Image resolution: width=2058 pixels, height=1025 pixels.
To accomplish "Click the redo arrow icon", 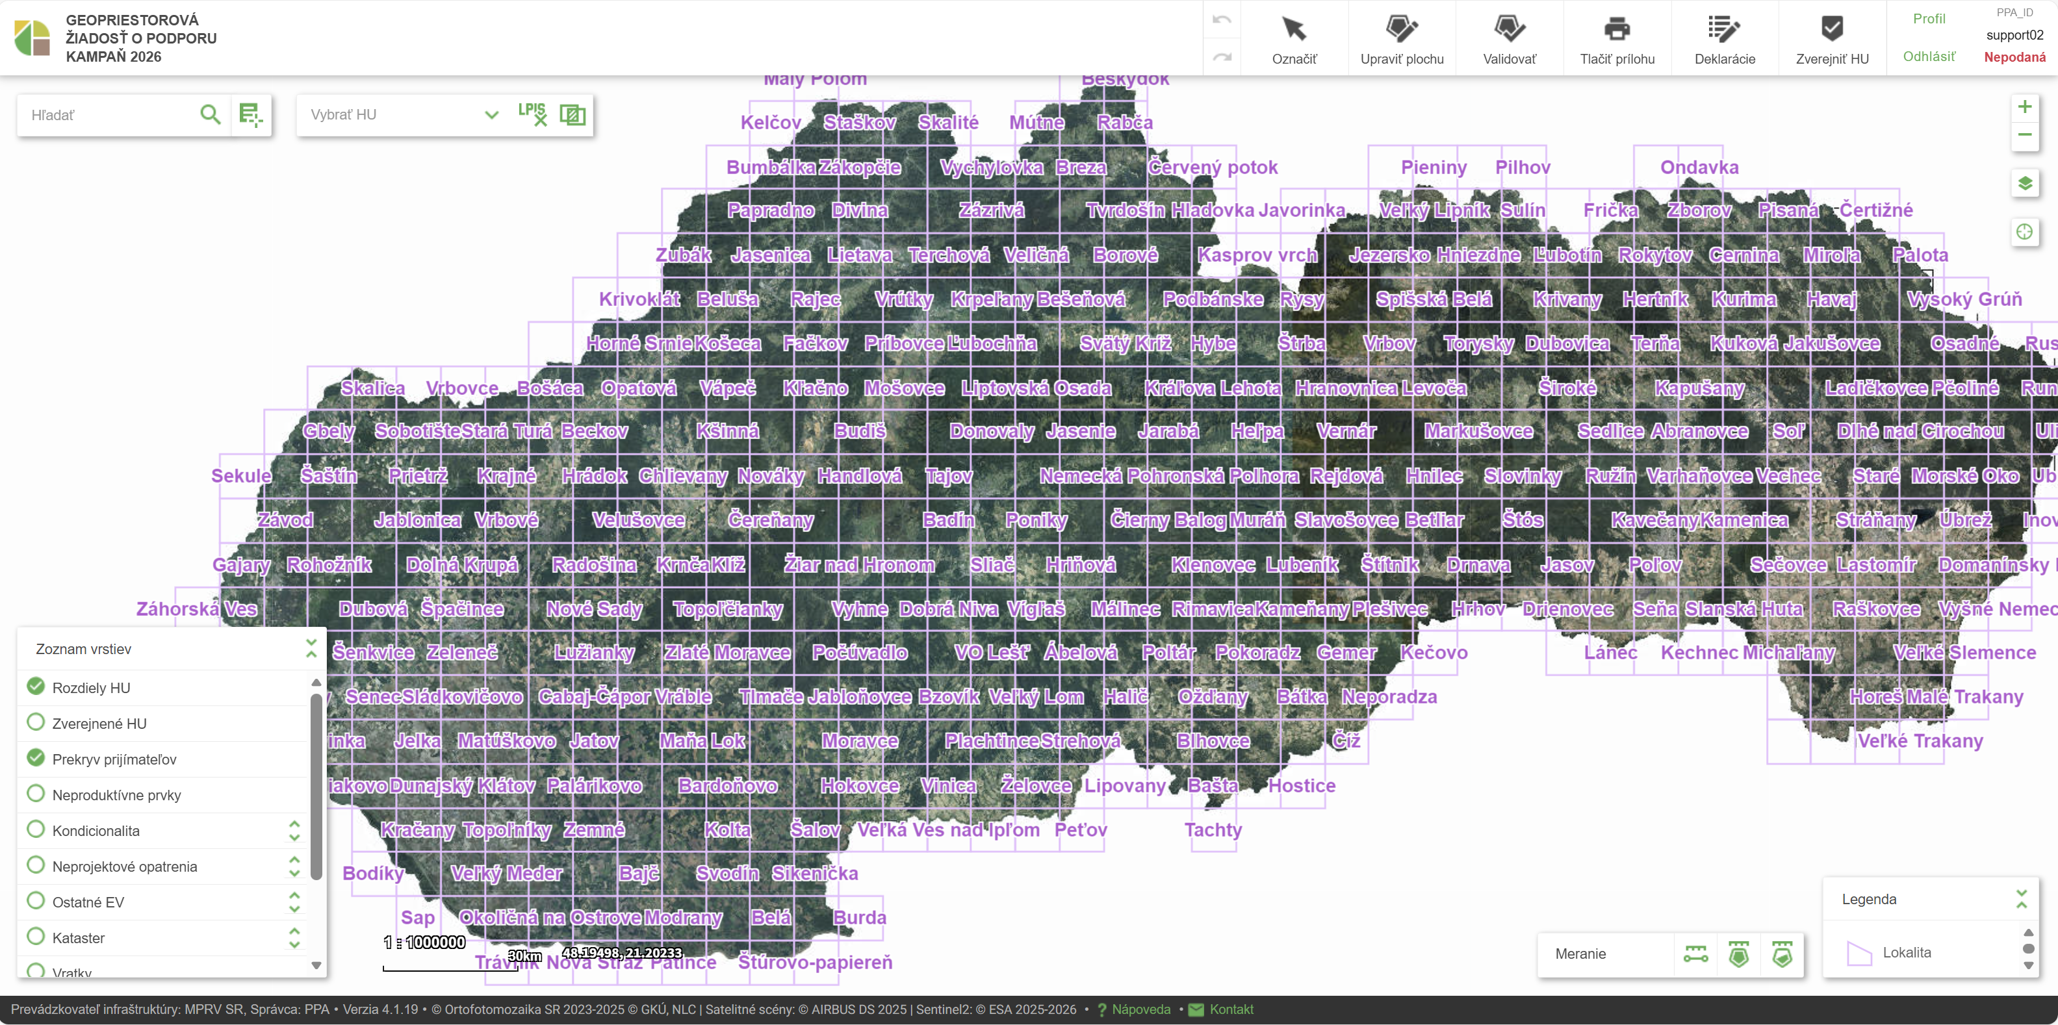I will click(x=1222, y=57).
